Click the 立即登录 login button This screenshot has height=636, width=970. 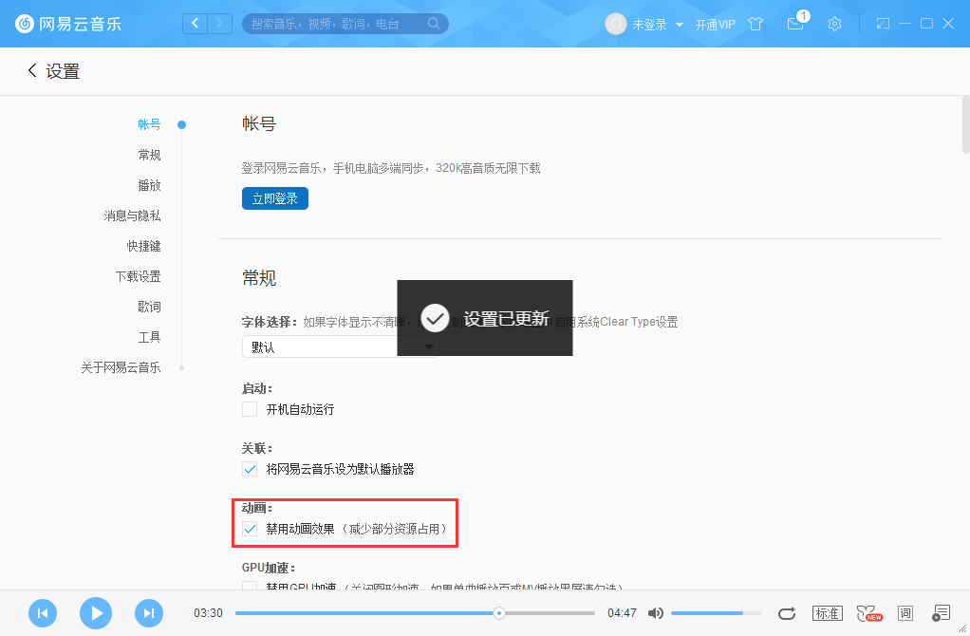tap(274, 199)
